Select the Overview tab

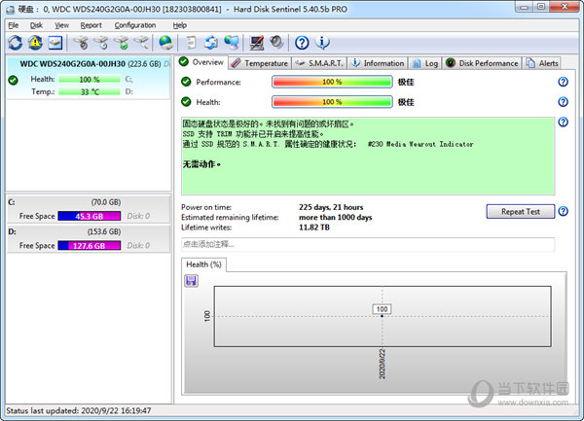(201, 62)
